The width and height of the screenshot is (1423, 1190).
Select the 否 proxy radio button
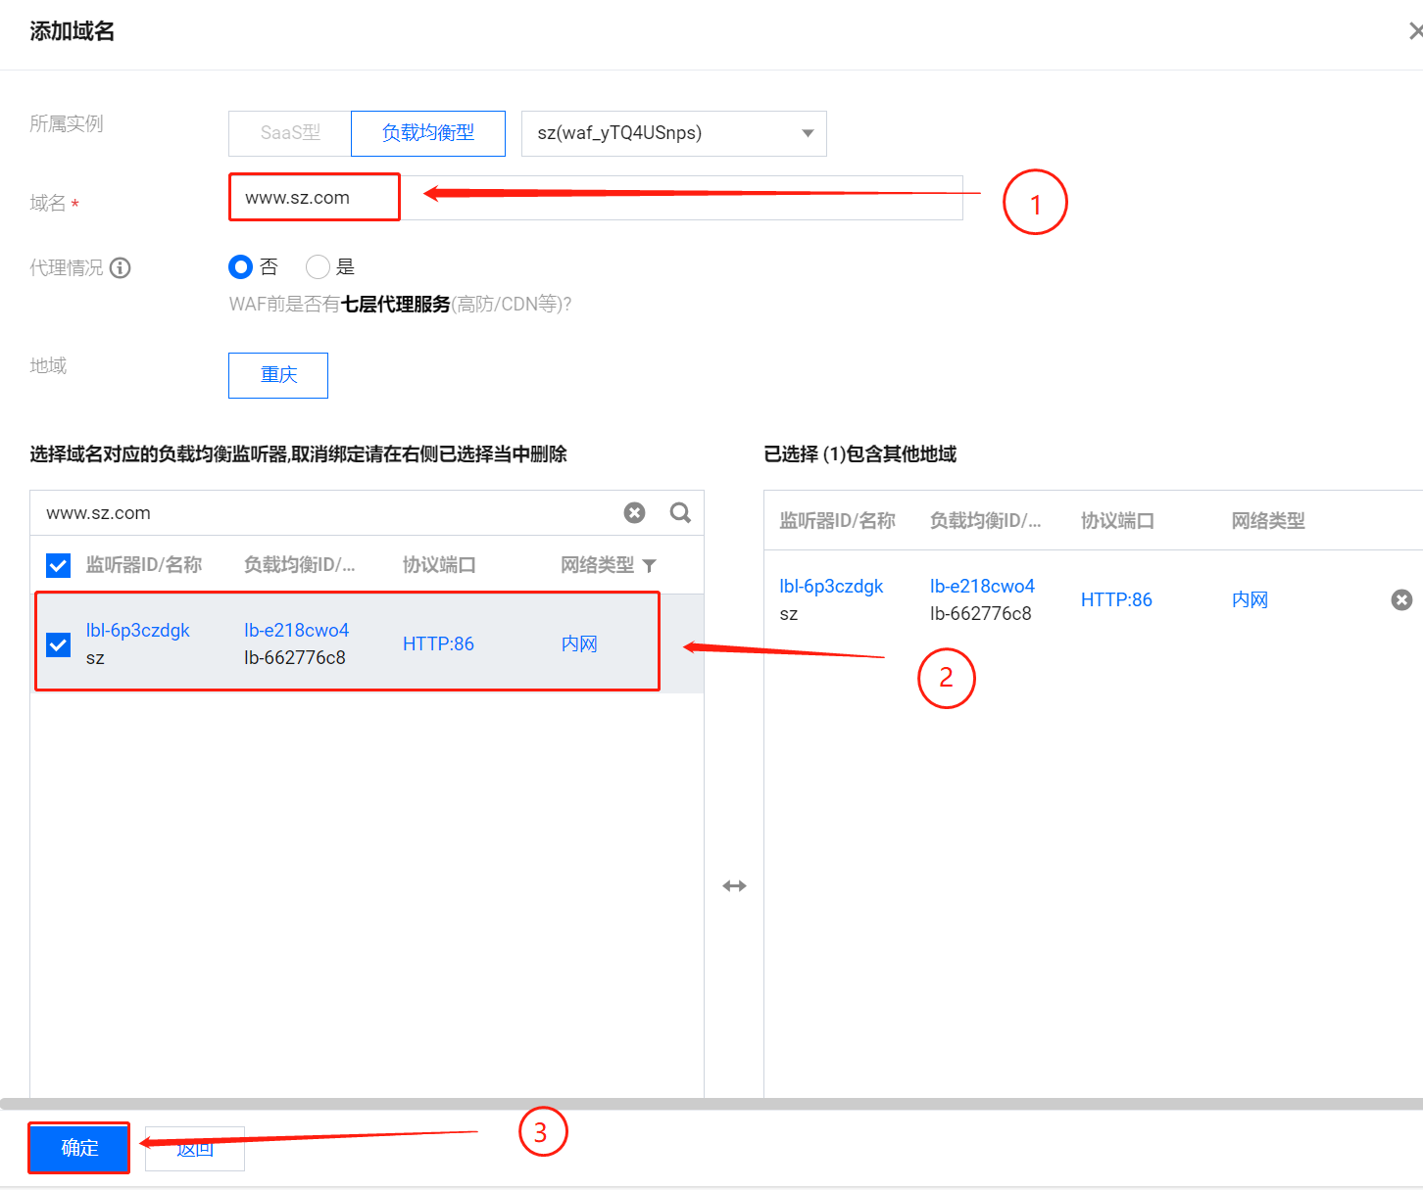[x=240, y=267]
